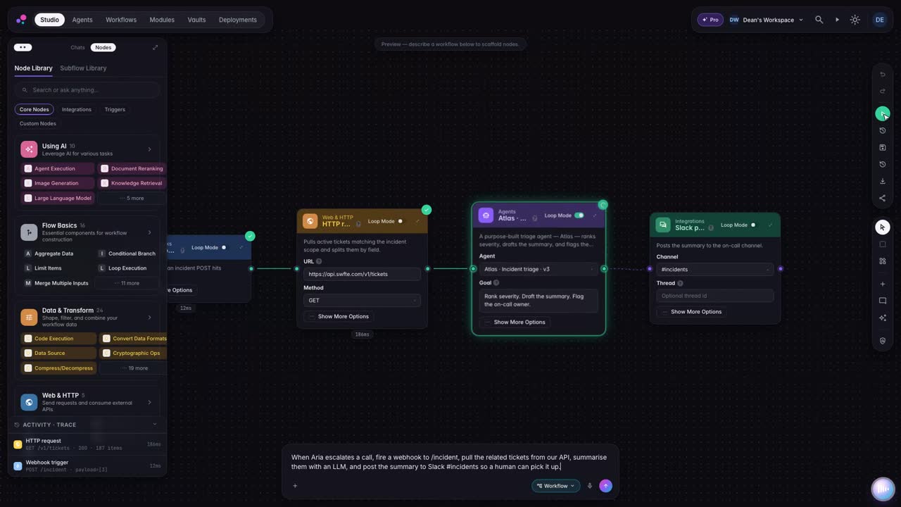Click the comment bubble tool
The image size is (901, 507).
pos(883,301)
